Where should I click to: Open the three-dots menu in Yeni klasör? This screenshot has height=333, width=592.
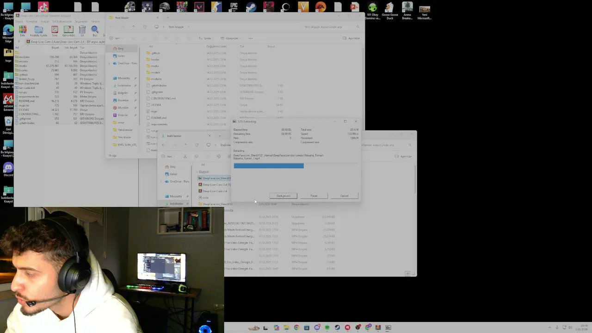click(251, 38)
